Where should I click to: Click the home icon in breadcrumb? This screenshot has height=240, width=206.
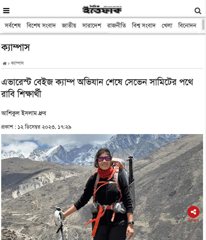(x=4, y=63)
